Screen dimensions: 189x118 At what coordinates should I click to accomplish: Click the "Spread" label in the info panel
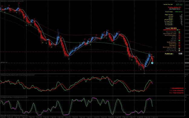(171, 18)
